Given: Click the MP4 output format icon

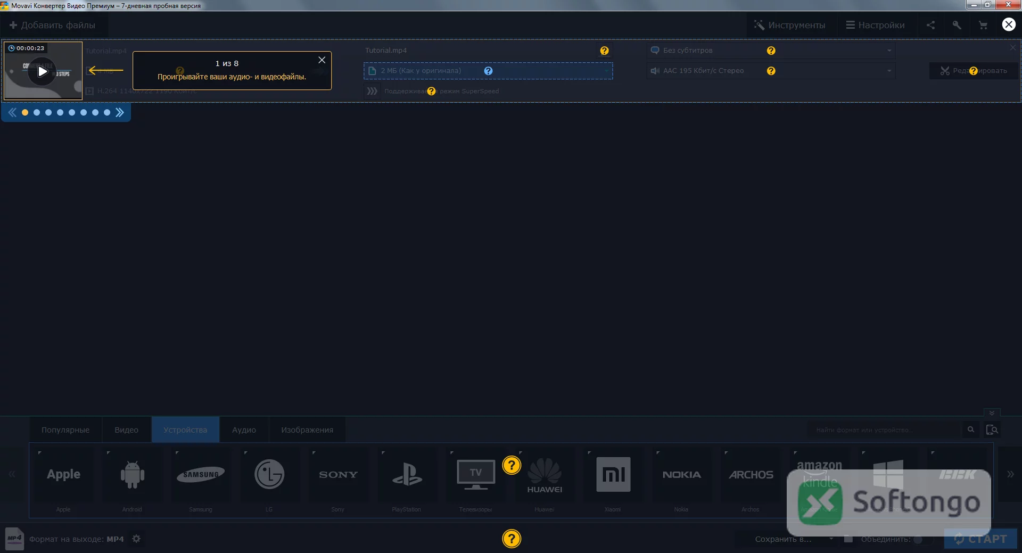Looking at the screenshot, I should pos(14,539).
